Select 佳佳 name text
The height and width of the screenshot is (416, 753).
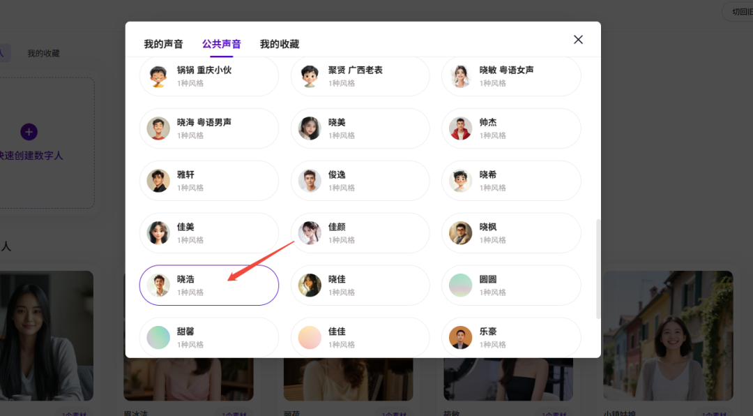[337, 332]
